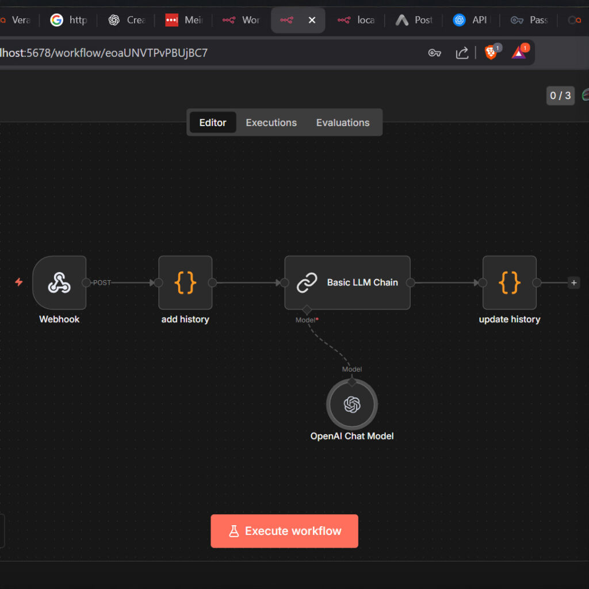The image size is (589, 589).
Task: Click the share page icon
Action: tap(462, 53)
